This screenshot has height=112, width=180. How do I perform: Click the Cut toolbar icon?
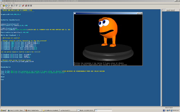click(x=12, y=6)
